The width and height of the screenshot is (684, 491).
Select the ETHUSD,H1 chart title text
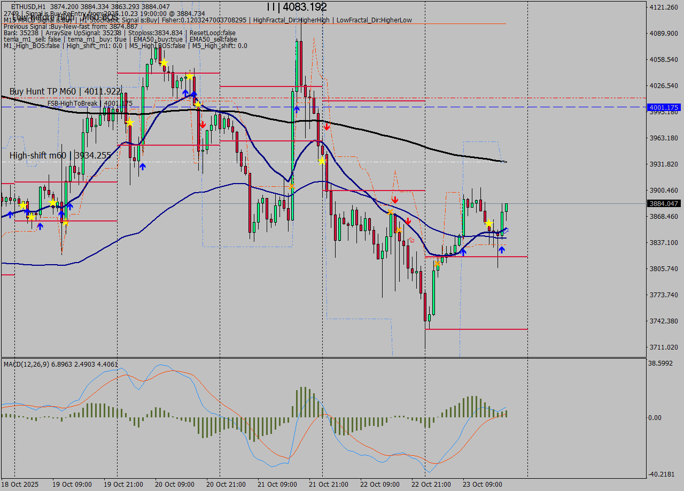(28, 6)
